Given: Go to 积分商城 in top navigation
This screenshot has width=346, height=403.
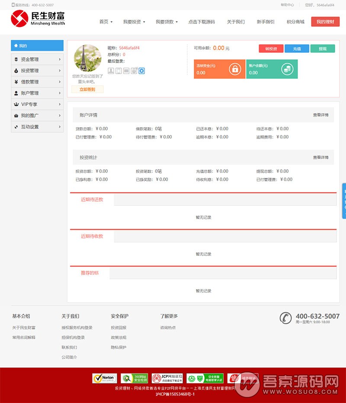Looking at the screenshot, I should 295,22.
